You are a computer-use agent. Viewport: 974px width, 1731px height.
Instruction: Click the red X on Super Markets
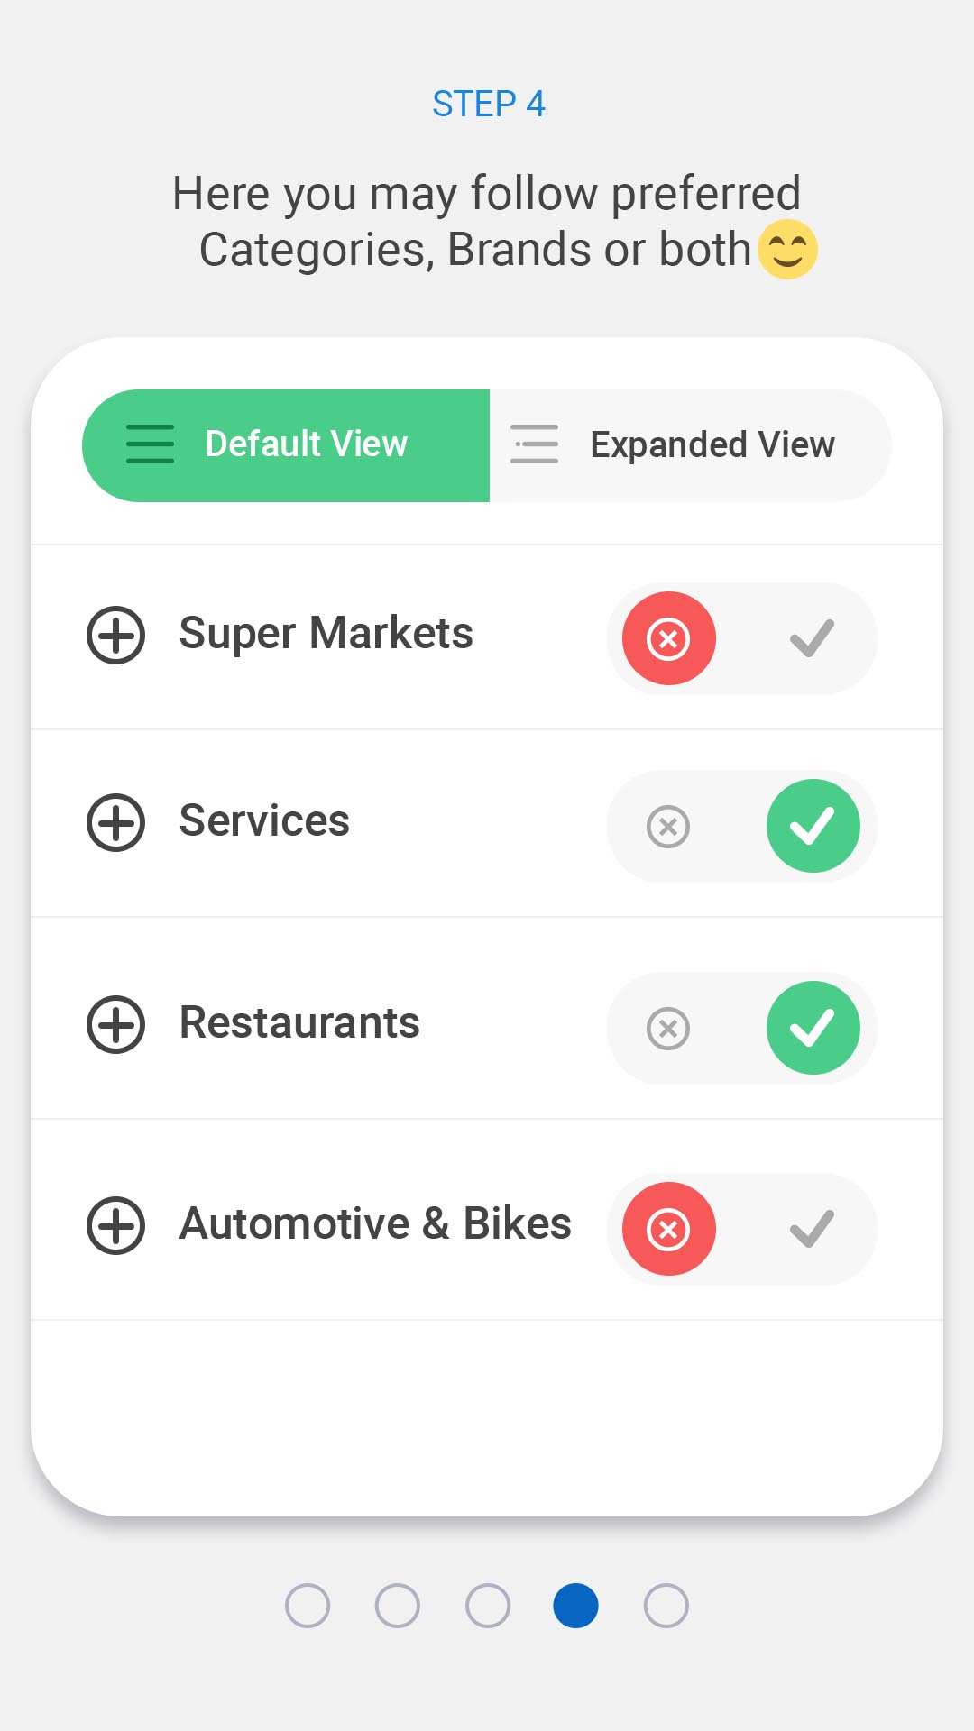click(x=668, y=638)
